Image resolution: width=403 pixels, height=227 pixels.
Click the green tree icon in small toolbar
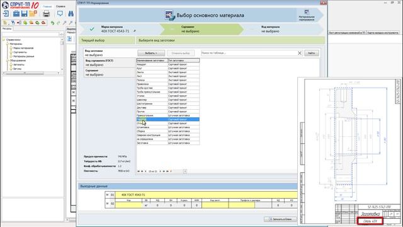(25, 23)
